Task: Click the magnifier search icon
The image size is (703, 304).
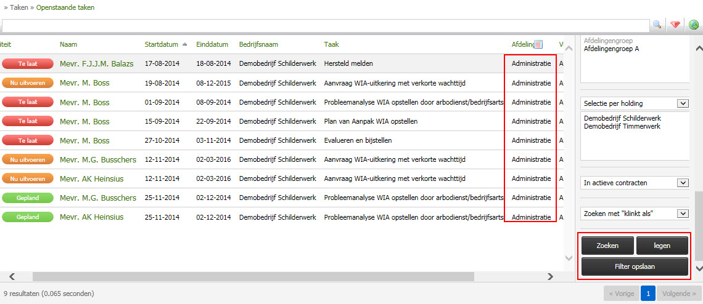Action: coord(657,25)
